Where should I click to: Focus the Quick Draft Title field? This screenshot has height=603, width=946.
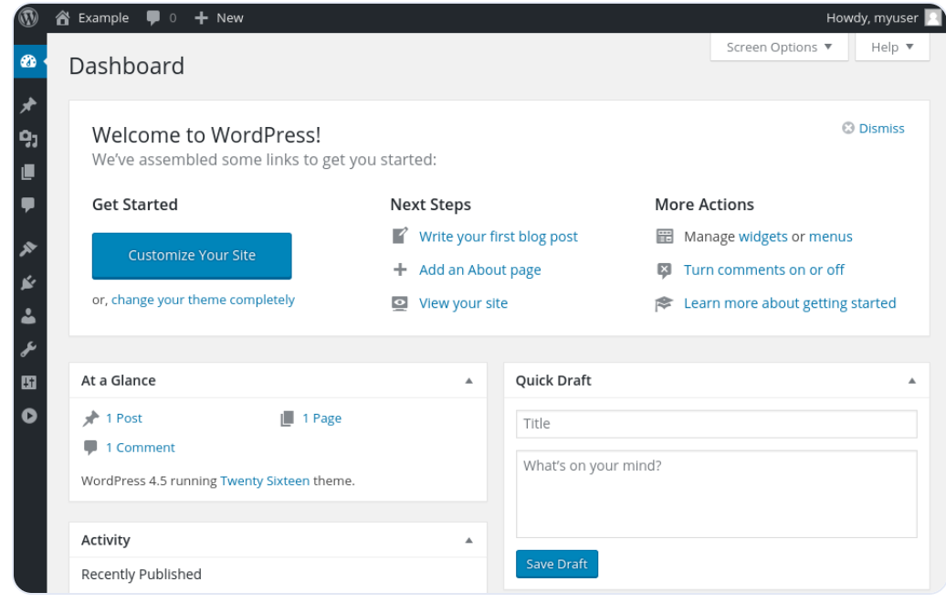pos(716,424)
